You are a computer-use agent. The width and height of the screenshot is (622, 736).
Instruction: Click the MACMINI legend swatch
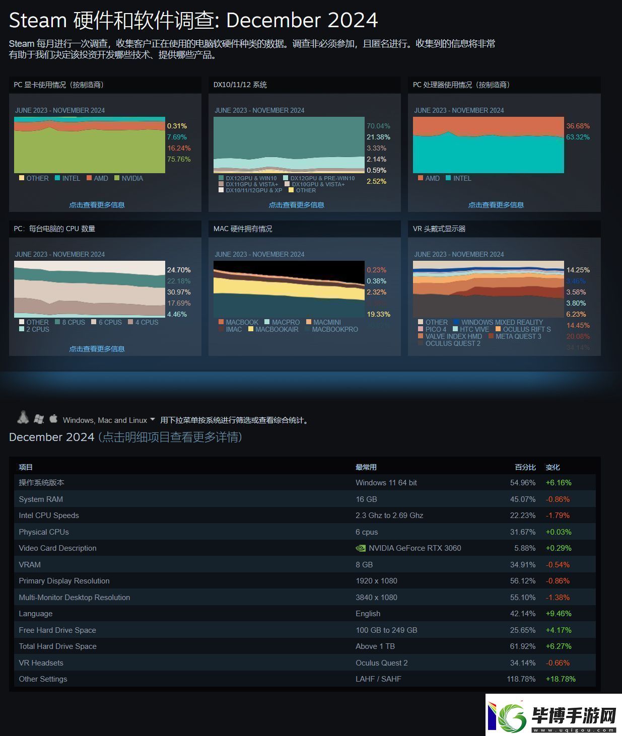309,322
